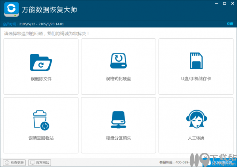Open the 充值 recharge link
Viewport: 237px width, 167px height.
tap(230, 24)
